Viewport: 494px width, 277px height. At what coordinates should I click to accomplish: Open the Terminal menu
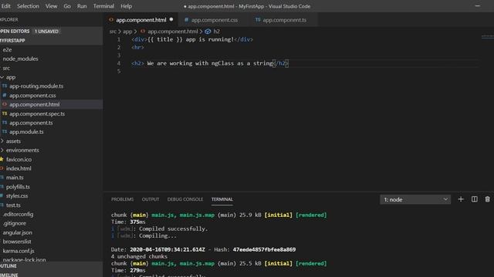pyautogui.click(x=103, y=6)
